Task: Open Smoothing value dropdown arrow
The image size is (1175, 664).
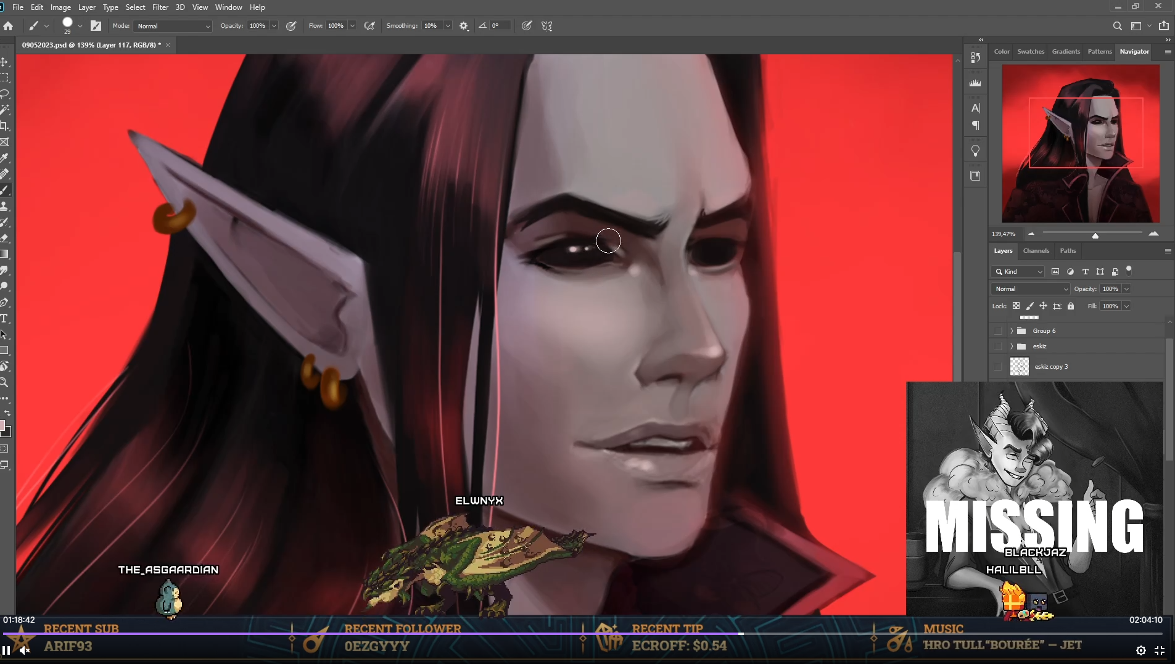Action: (448, 26)
